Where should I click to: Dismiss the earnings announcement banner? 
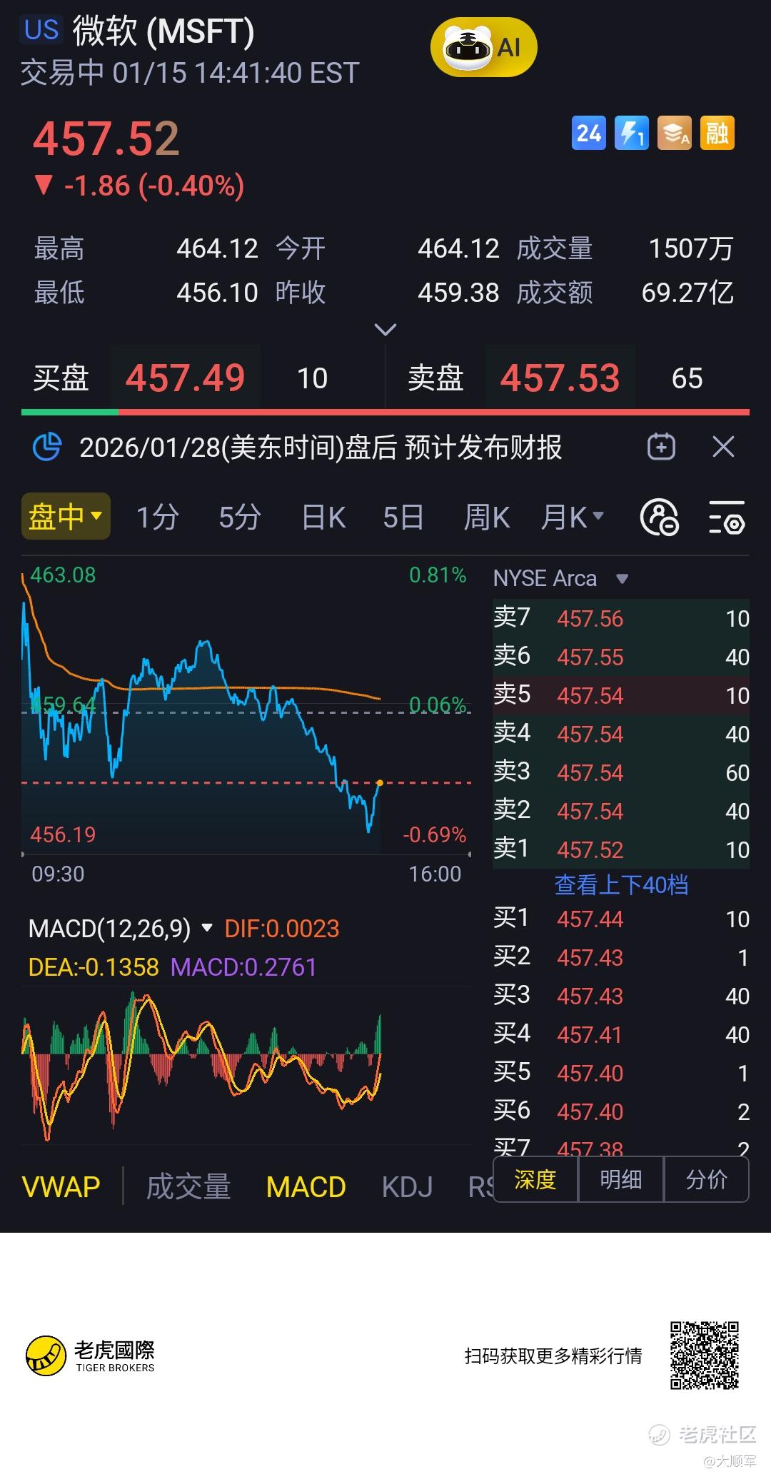click(x=723, y=447)
